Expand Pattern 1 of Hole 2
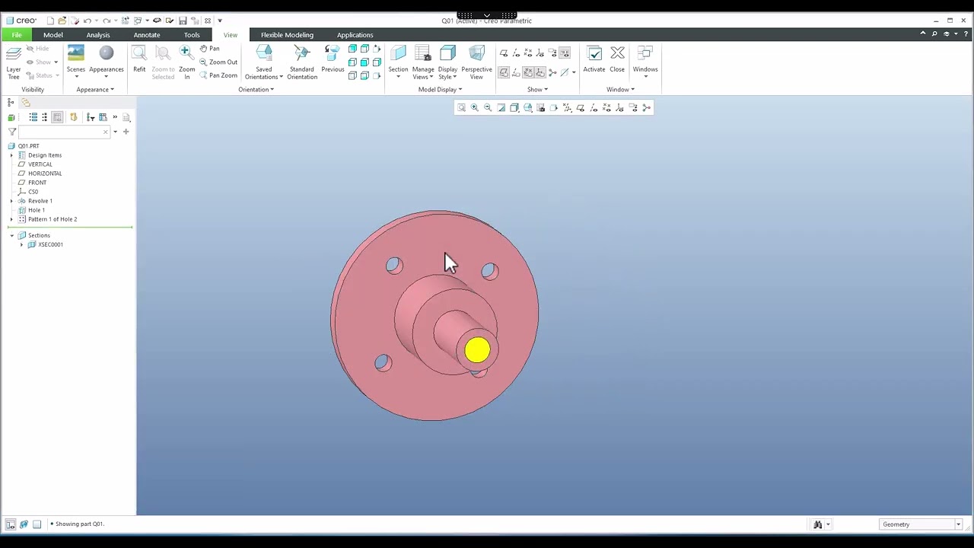This screenshot has width=974, height=548. point(11,219)
